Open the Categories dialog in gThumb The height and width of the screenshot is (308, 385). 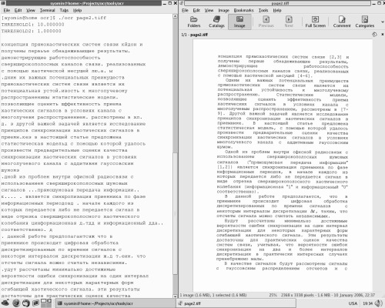pyautogui.click(x=365, y=22)
